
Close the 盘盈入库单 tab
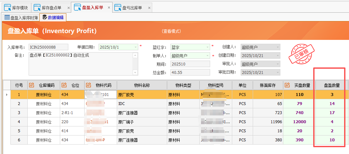[x=109, y=7]
